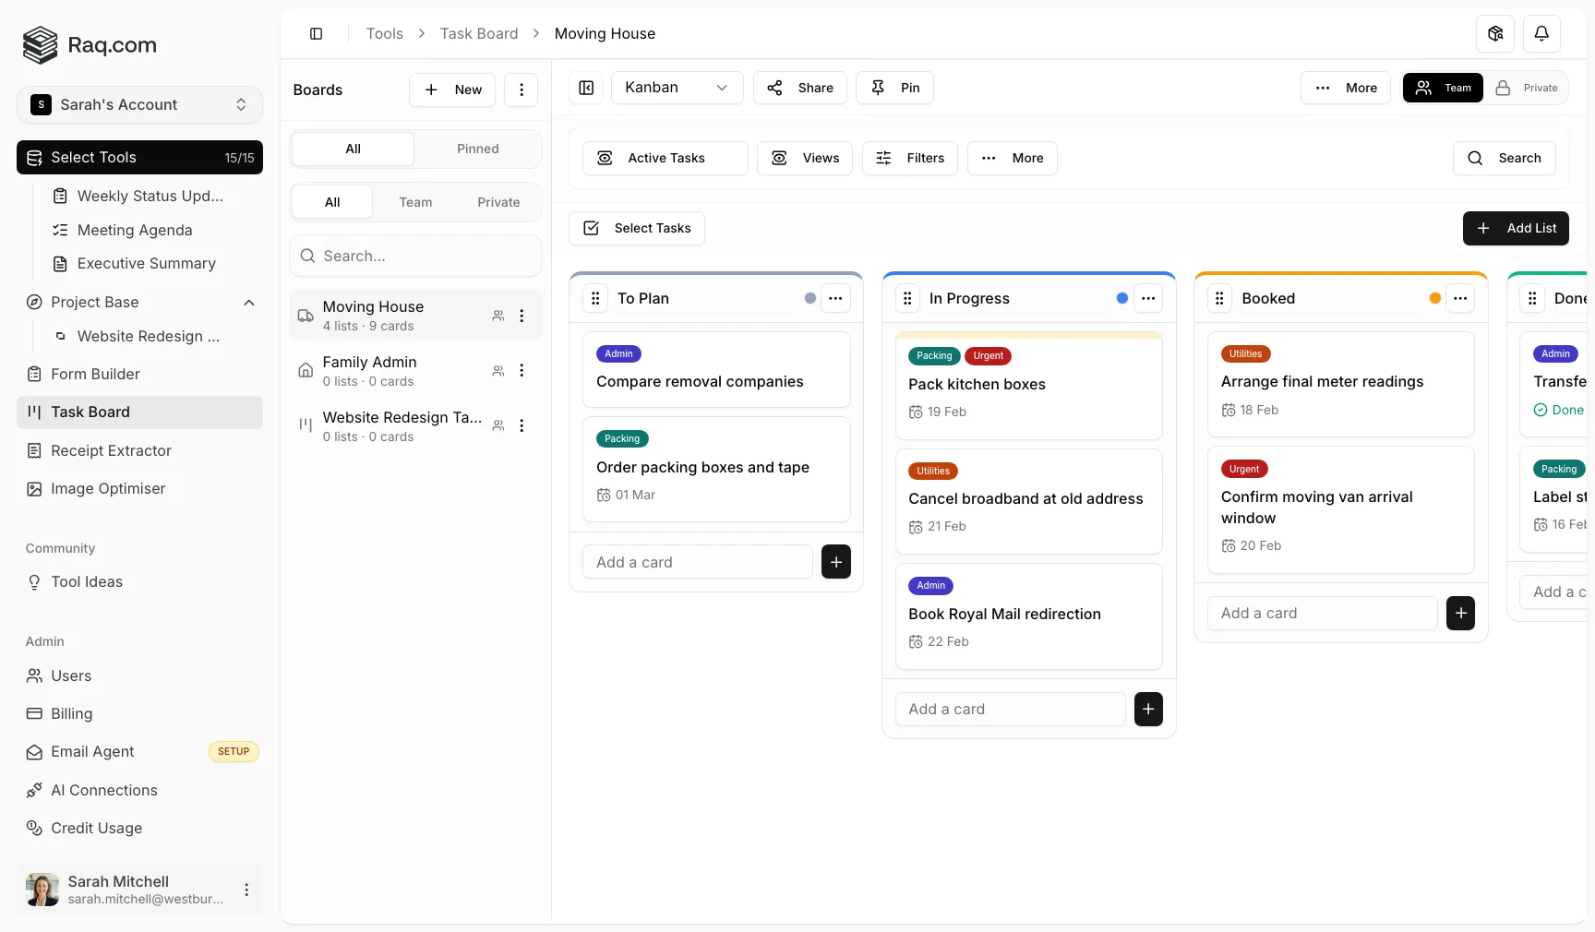Switch board visibility to Private
Screen dimensions: 1595x932
[1528, 88]
